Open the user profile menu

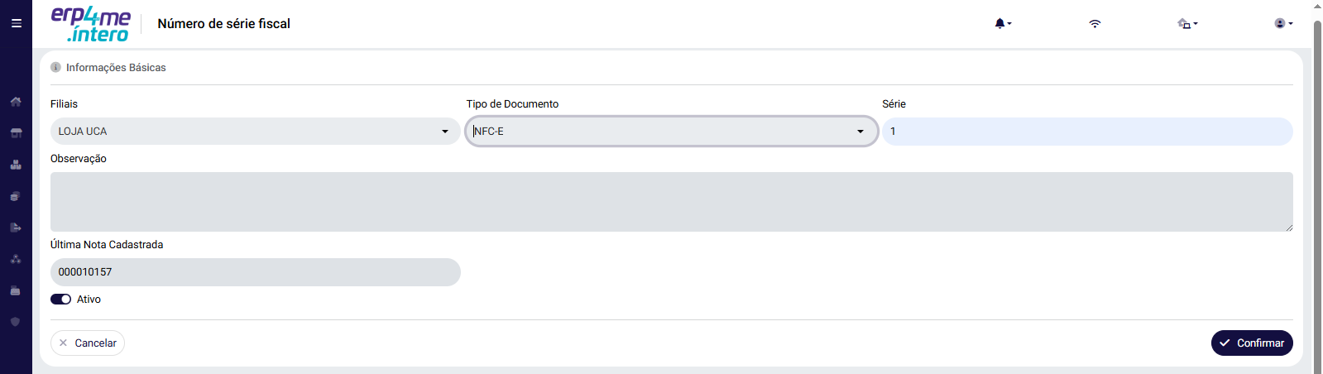[1283, 23]
